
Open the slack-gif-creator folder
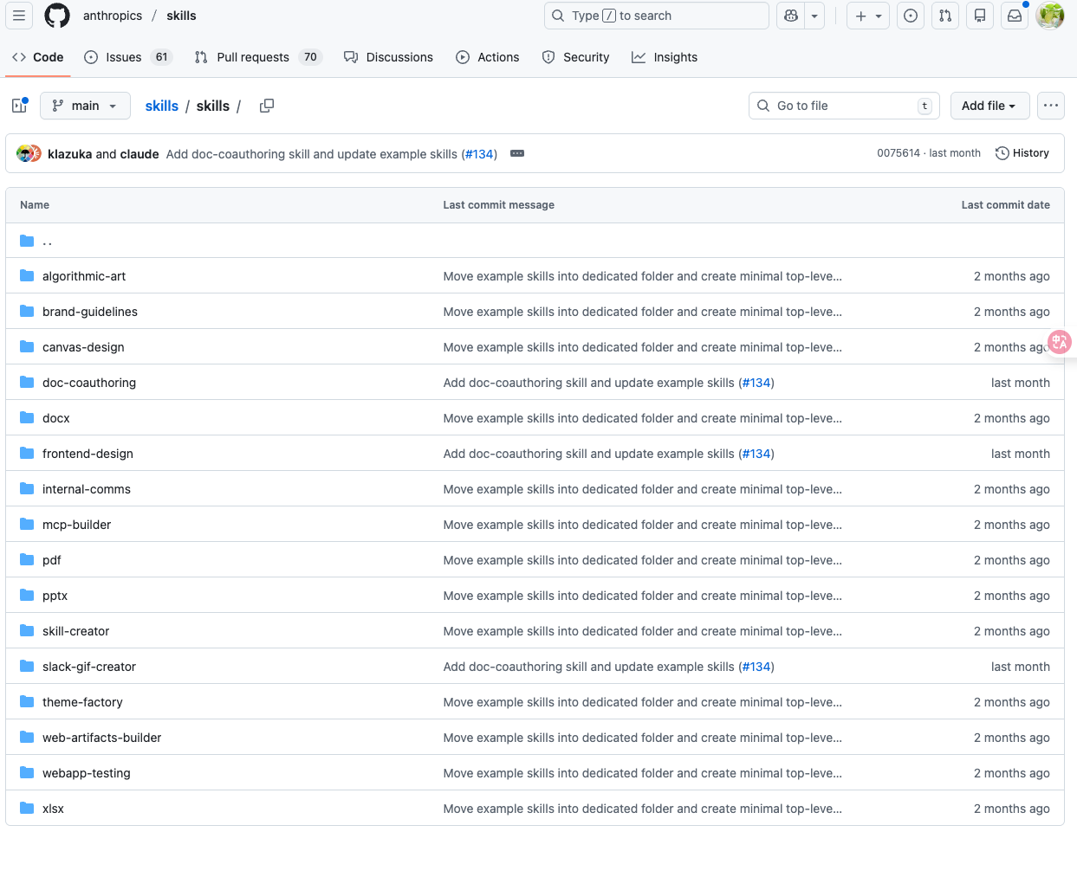coord(89,667)
